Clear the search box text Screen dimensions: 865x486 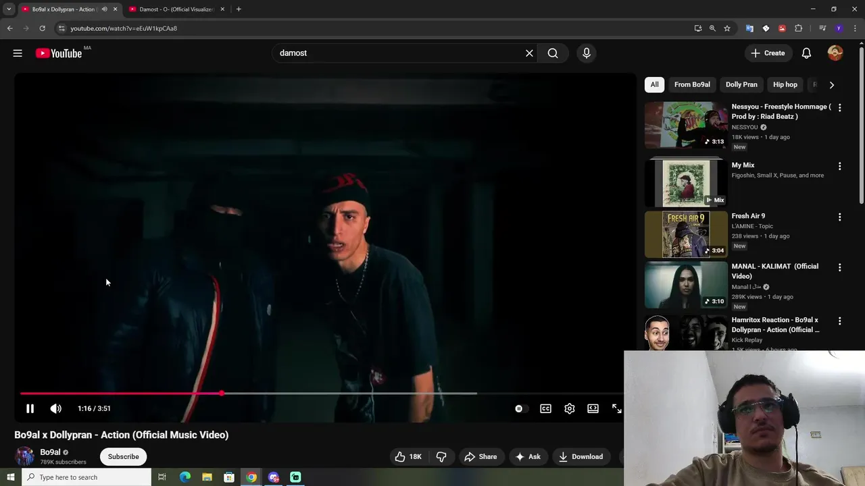coord(529,53)
